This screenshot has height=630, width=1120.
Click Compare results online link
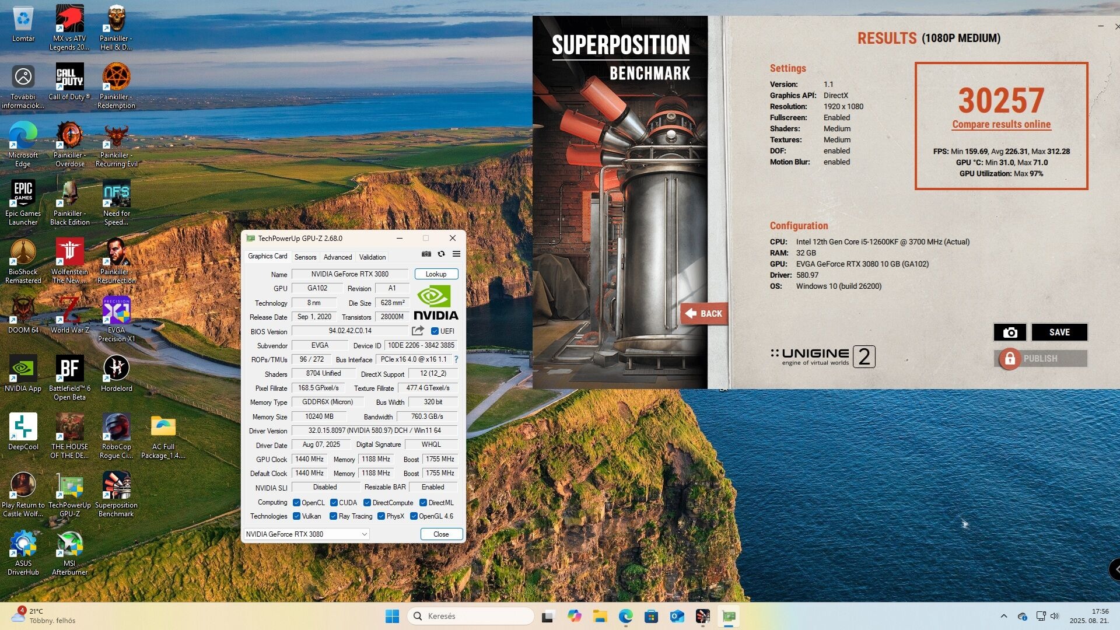click(1001, 124)
